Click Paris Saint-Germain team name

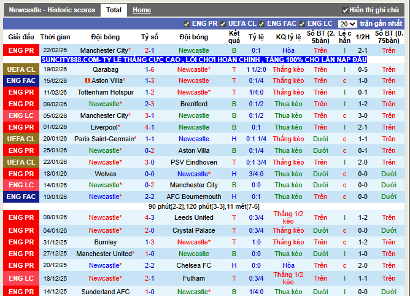[x=106, y=139]
